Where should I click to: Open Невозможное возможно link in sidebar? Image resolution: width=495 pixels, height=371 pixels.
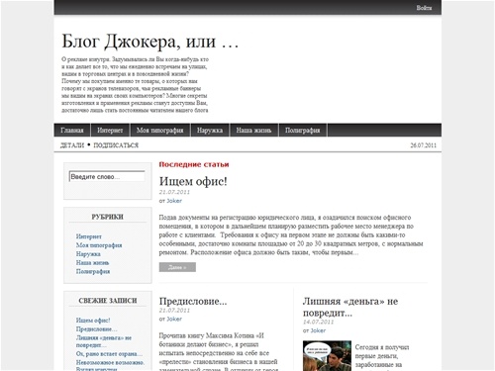110,366
